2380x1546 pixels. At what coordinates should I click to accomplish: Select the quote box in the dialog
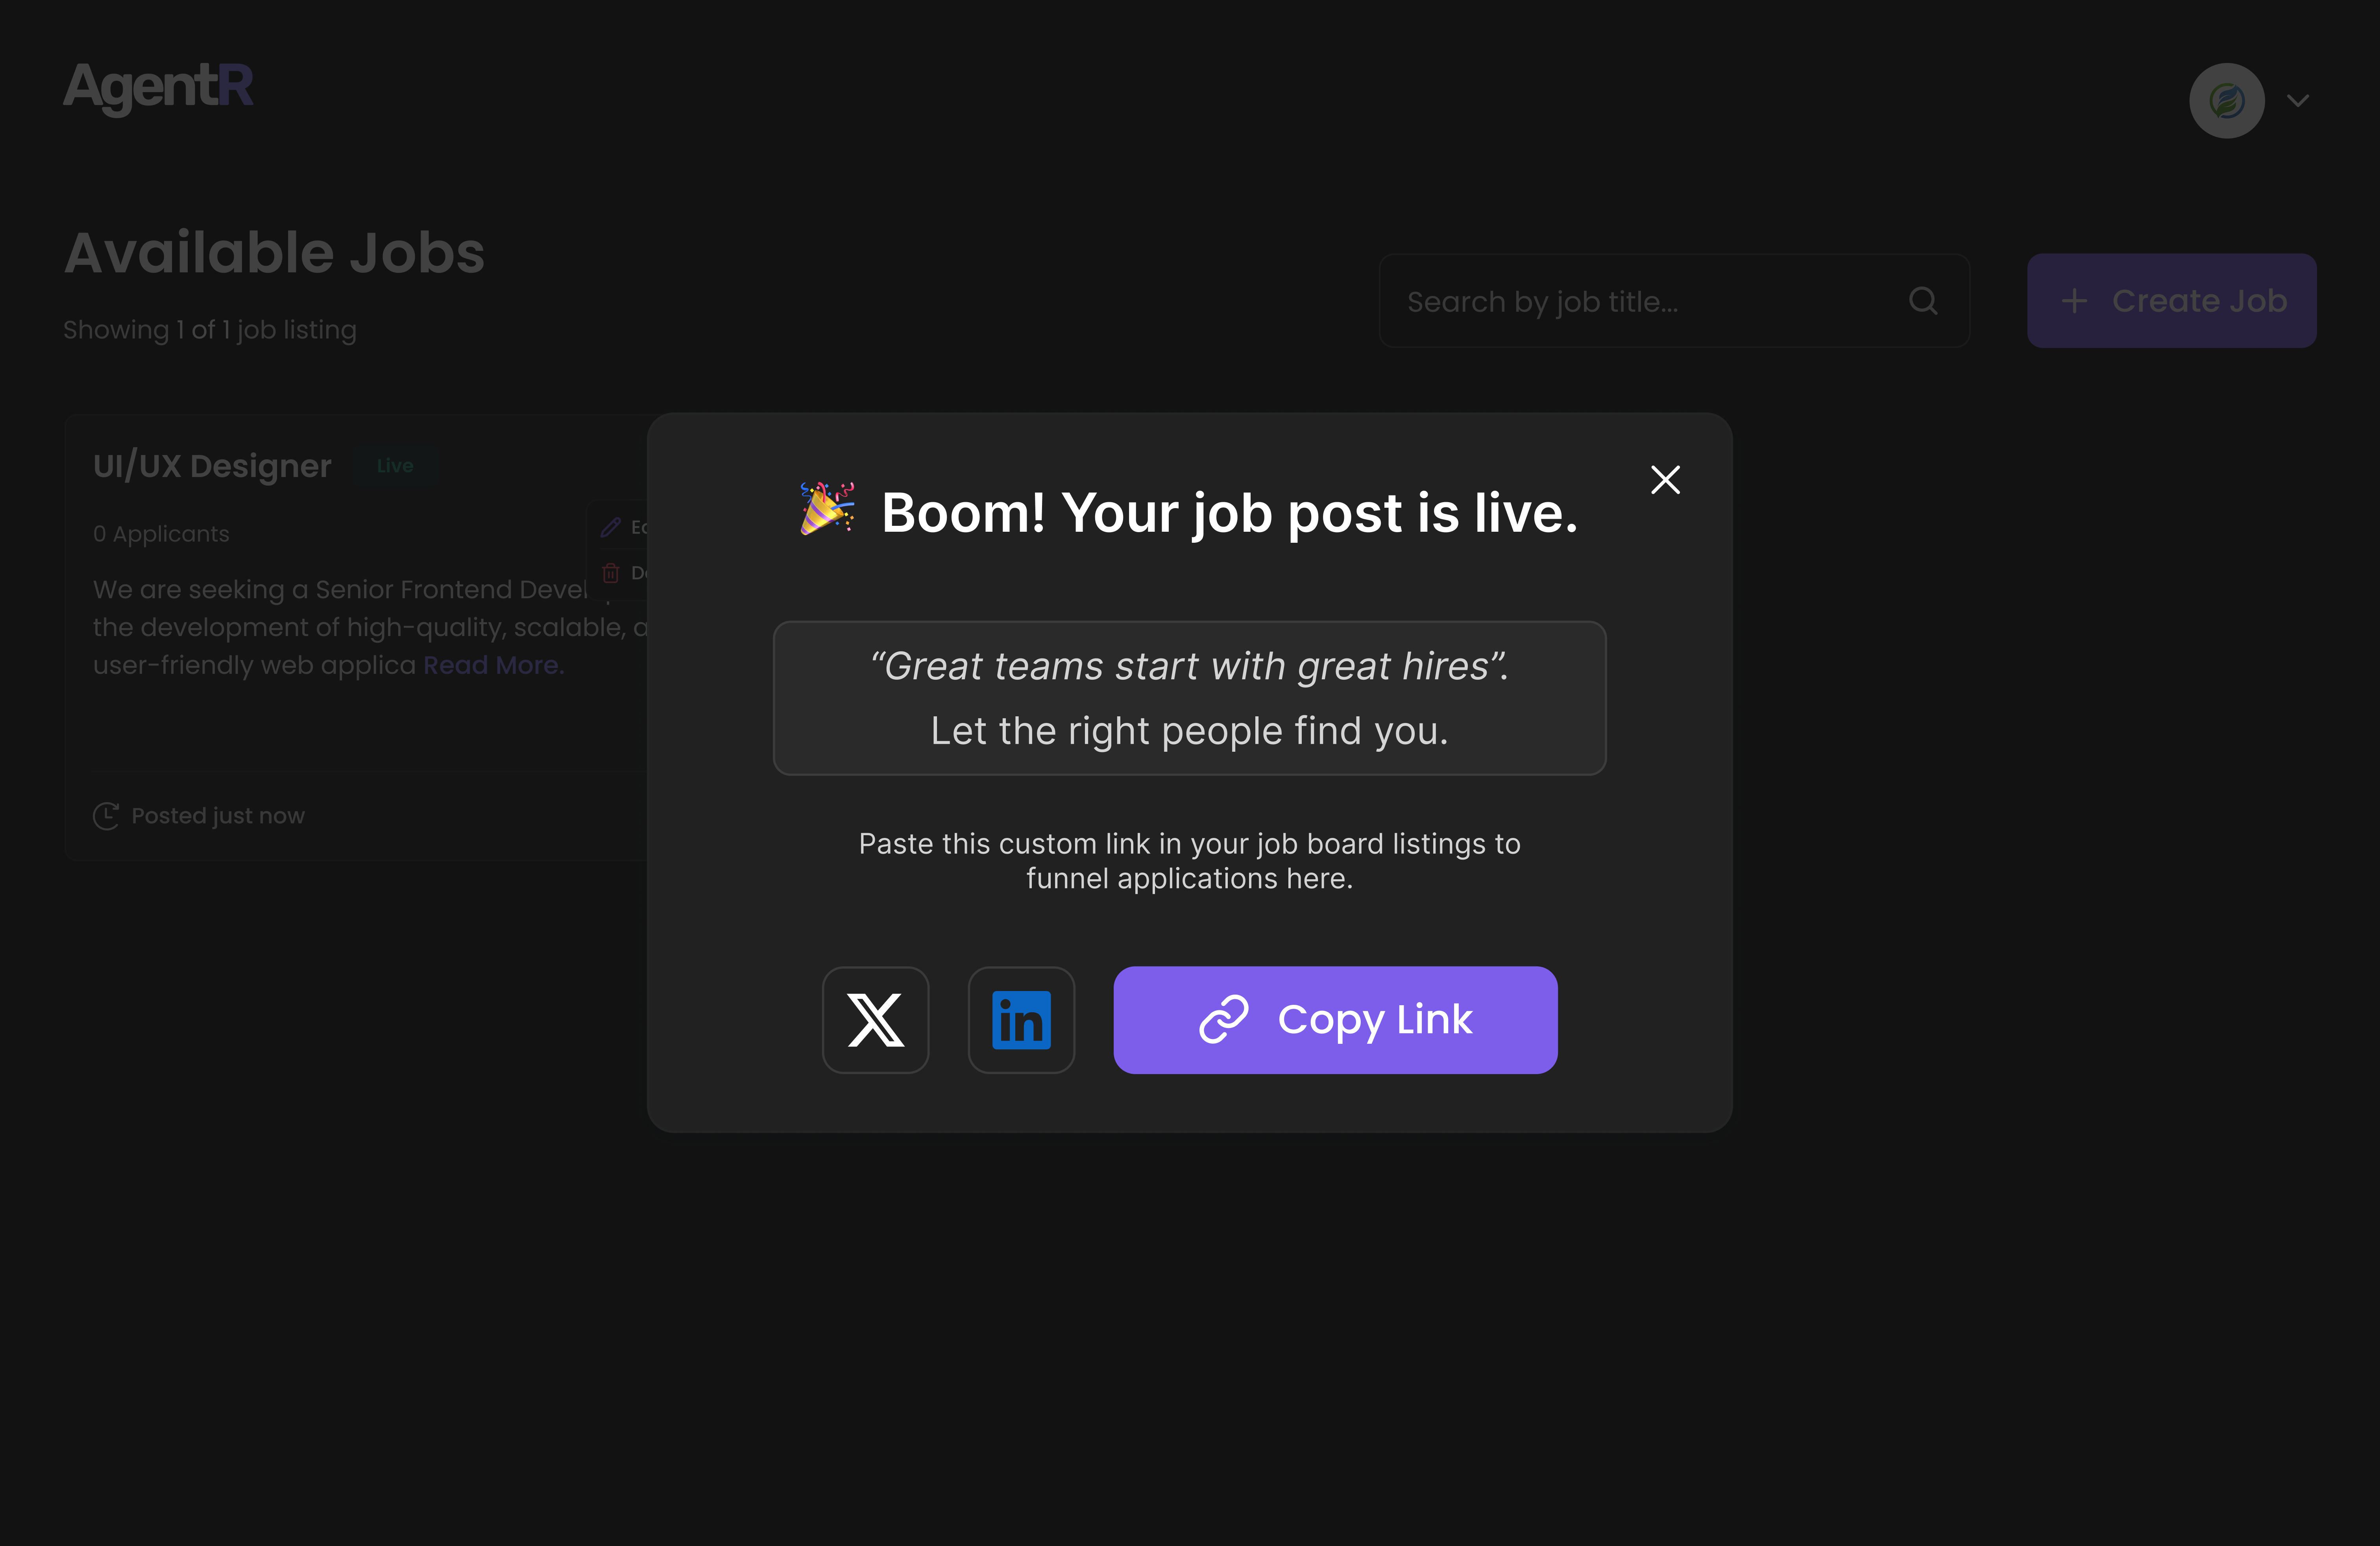click(1189, 698)
